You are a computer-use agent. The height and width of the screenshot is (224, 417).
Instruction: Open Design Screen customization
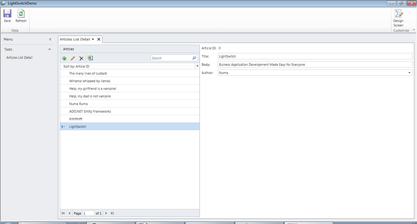398,18
